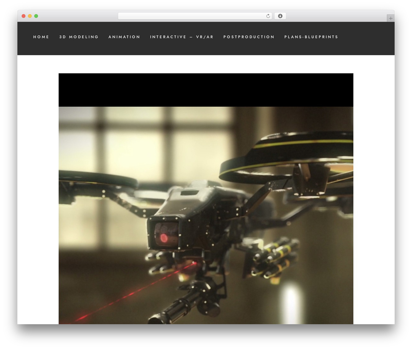
Task: Open the Home menu item
Action: click(x=41, y=37)
